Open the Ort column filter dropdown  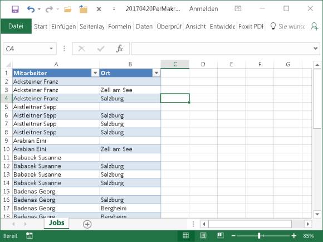[x=156, y=73]
